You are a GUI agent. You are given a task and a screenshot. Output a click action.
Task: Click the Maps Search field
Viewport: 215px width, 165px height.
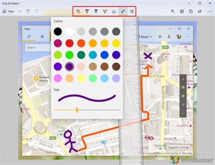[x=38, y=48]
